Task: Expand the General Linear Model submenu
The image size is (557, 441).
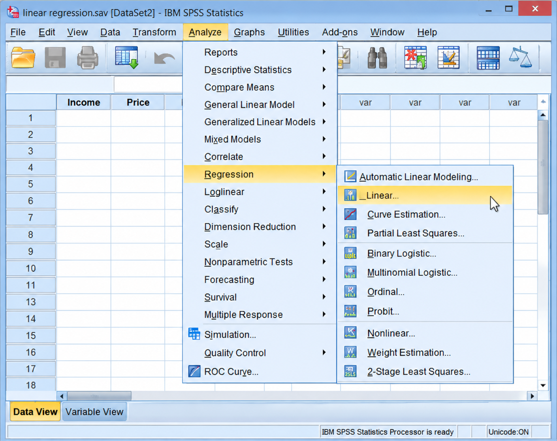Action: (x=260, y=104)
